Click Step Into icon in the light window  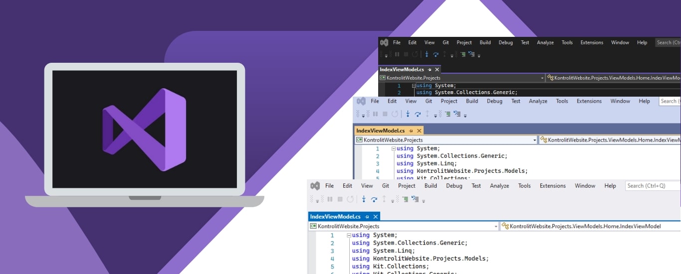coord(364,199)
